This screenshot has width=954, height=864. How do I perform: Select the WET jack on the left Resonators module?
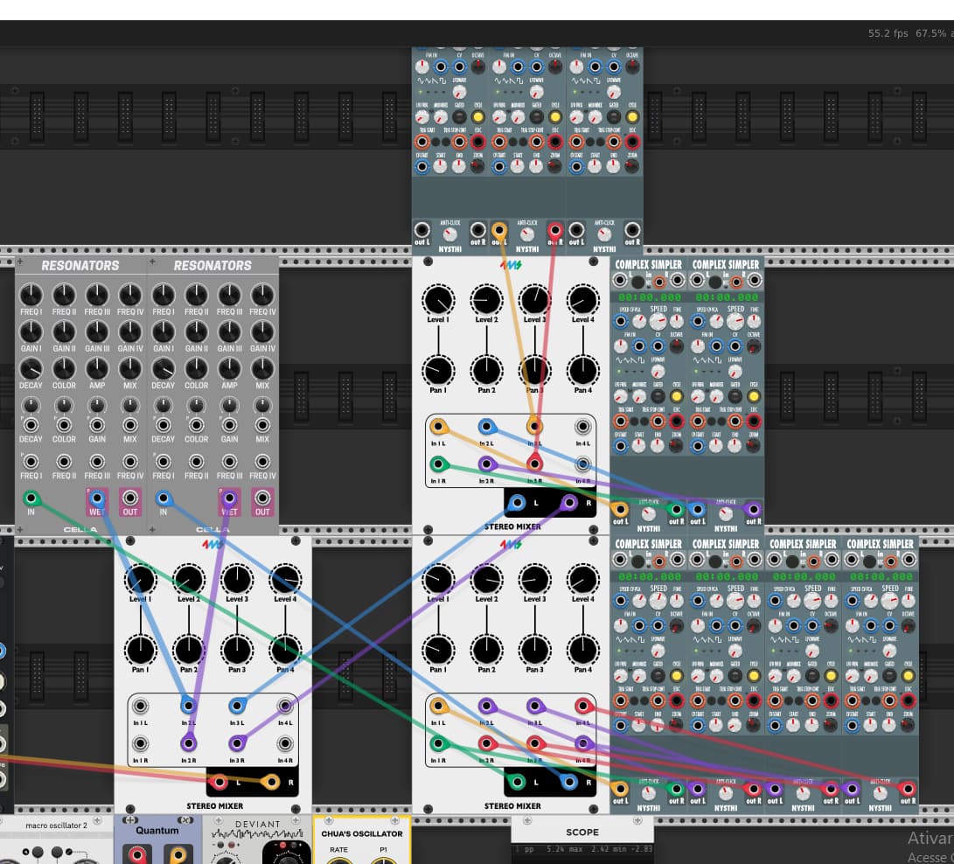point(97,499)
